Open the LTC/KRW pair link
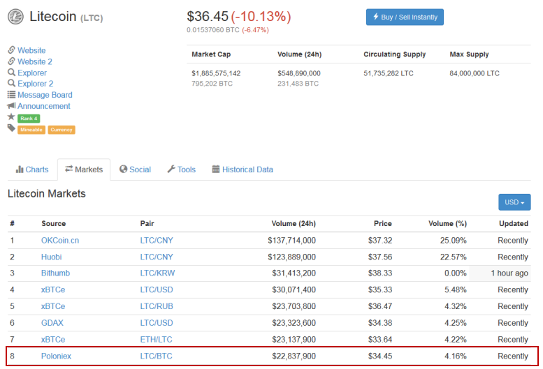 157,273
